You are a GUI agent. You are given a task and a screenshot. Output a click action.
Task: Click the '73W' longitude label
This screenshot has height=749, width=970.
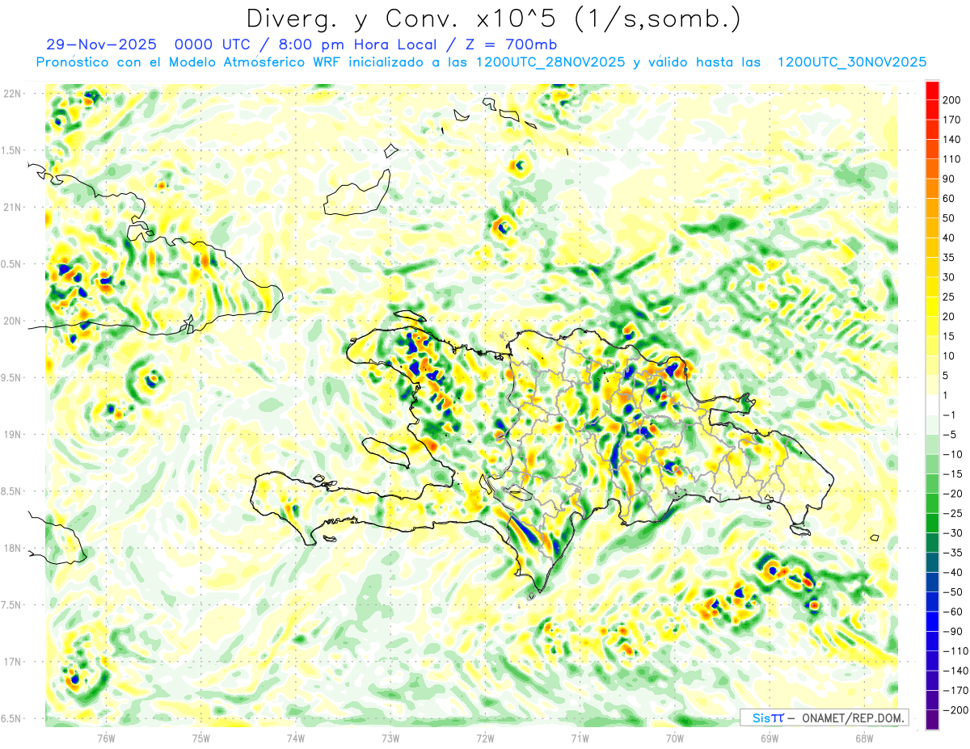[390, 738]
